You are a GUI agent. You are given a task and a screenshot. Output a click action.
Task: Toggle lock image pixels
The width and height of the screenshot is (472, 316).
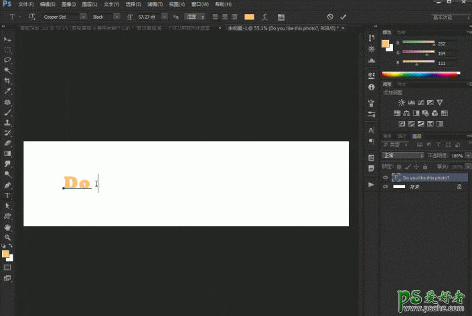[408, 167]
